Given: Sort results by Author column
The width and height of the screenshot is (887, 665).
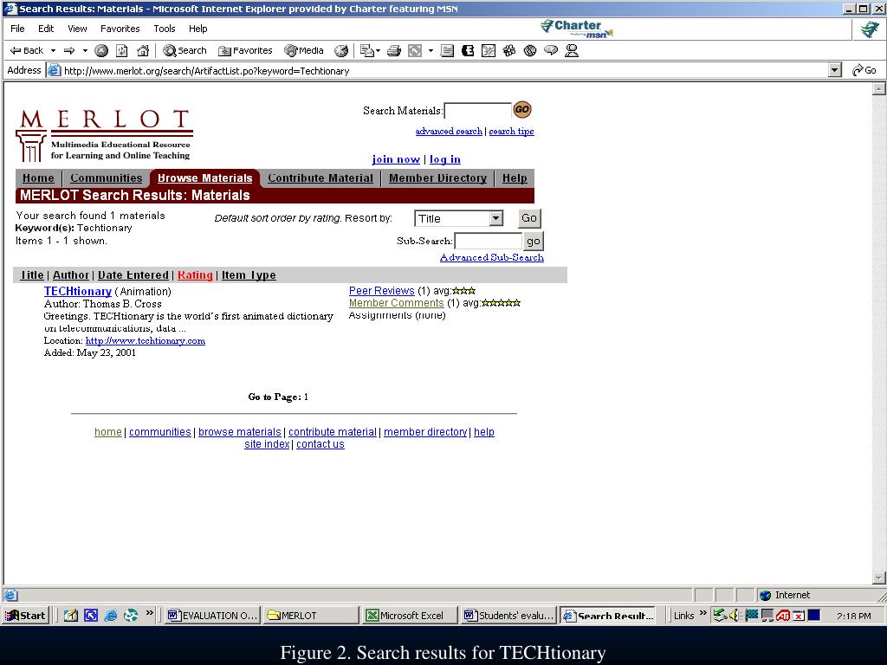Looking at the screenshot, I should tap(71, 275).
